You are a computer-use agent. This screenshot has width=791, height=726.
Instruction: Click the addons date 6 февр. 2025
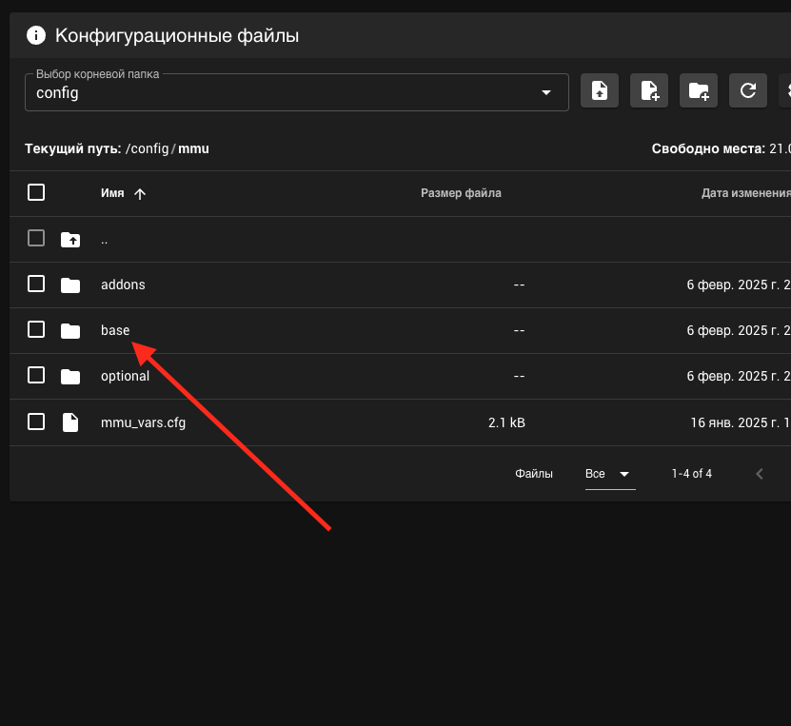[738, 285]
